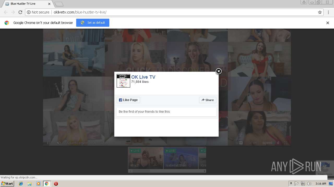Toggle closed captions in the player

[x=241, y=143]
